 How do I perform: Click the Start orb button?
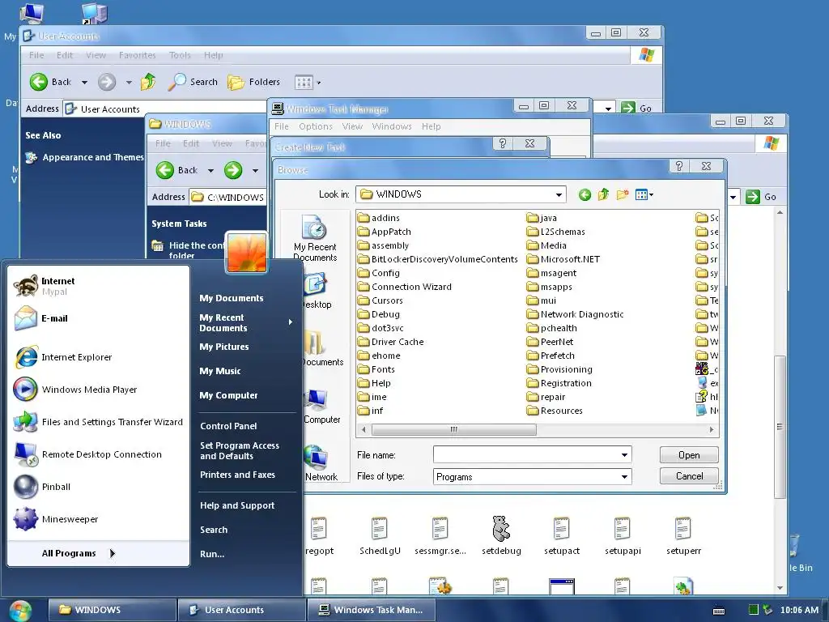click(20, 611)
